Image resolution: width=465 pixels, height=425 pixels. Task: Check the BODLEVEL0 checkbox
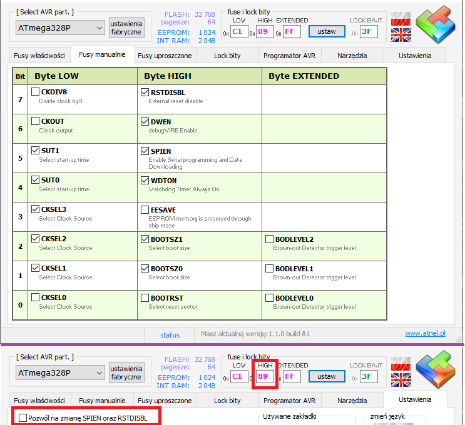point(269,297)
